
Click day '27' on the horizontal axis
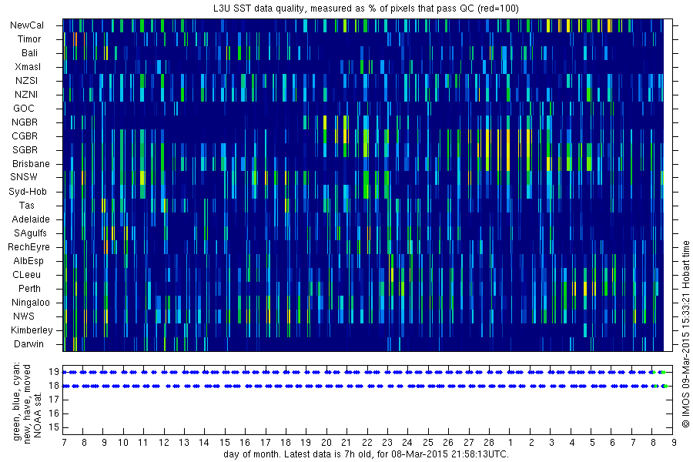pyautogui.click(x=468, y=443)
